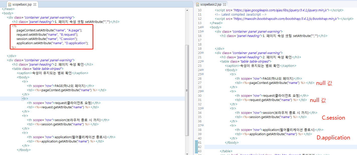Click pageContext.getAttribute line in scopeBasic.jsp
The width and height of the screenshot is (357, 155).
[x=67, y=90]
